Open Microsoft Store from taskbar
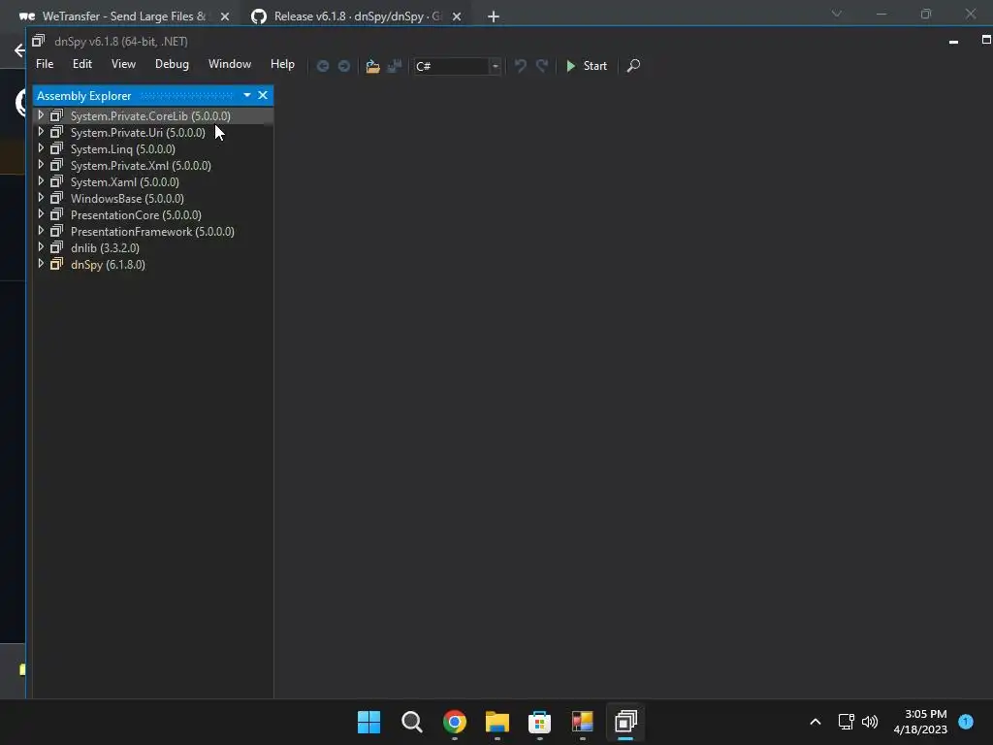 tap(539, 722)
